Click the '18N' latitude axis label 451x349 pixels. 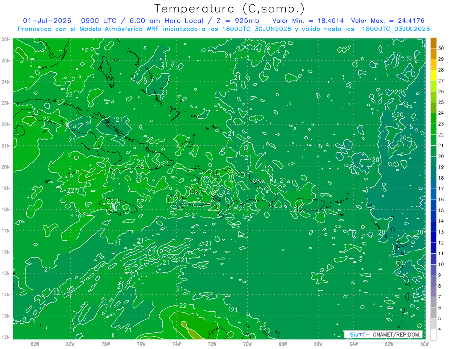(5, 209)
